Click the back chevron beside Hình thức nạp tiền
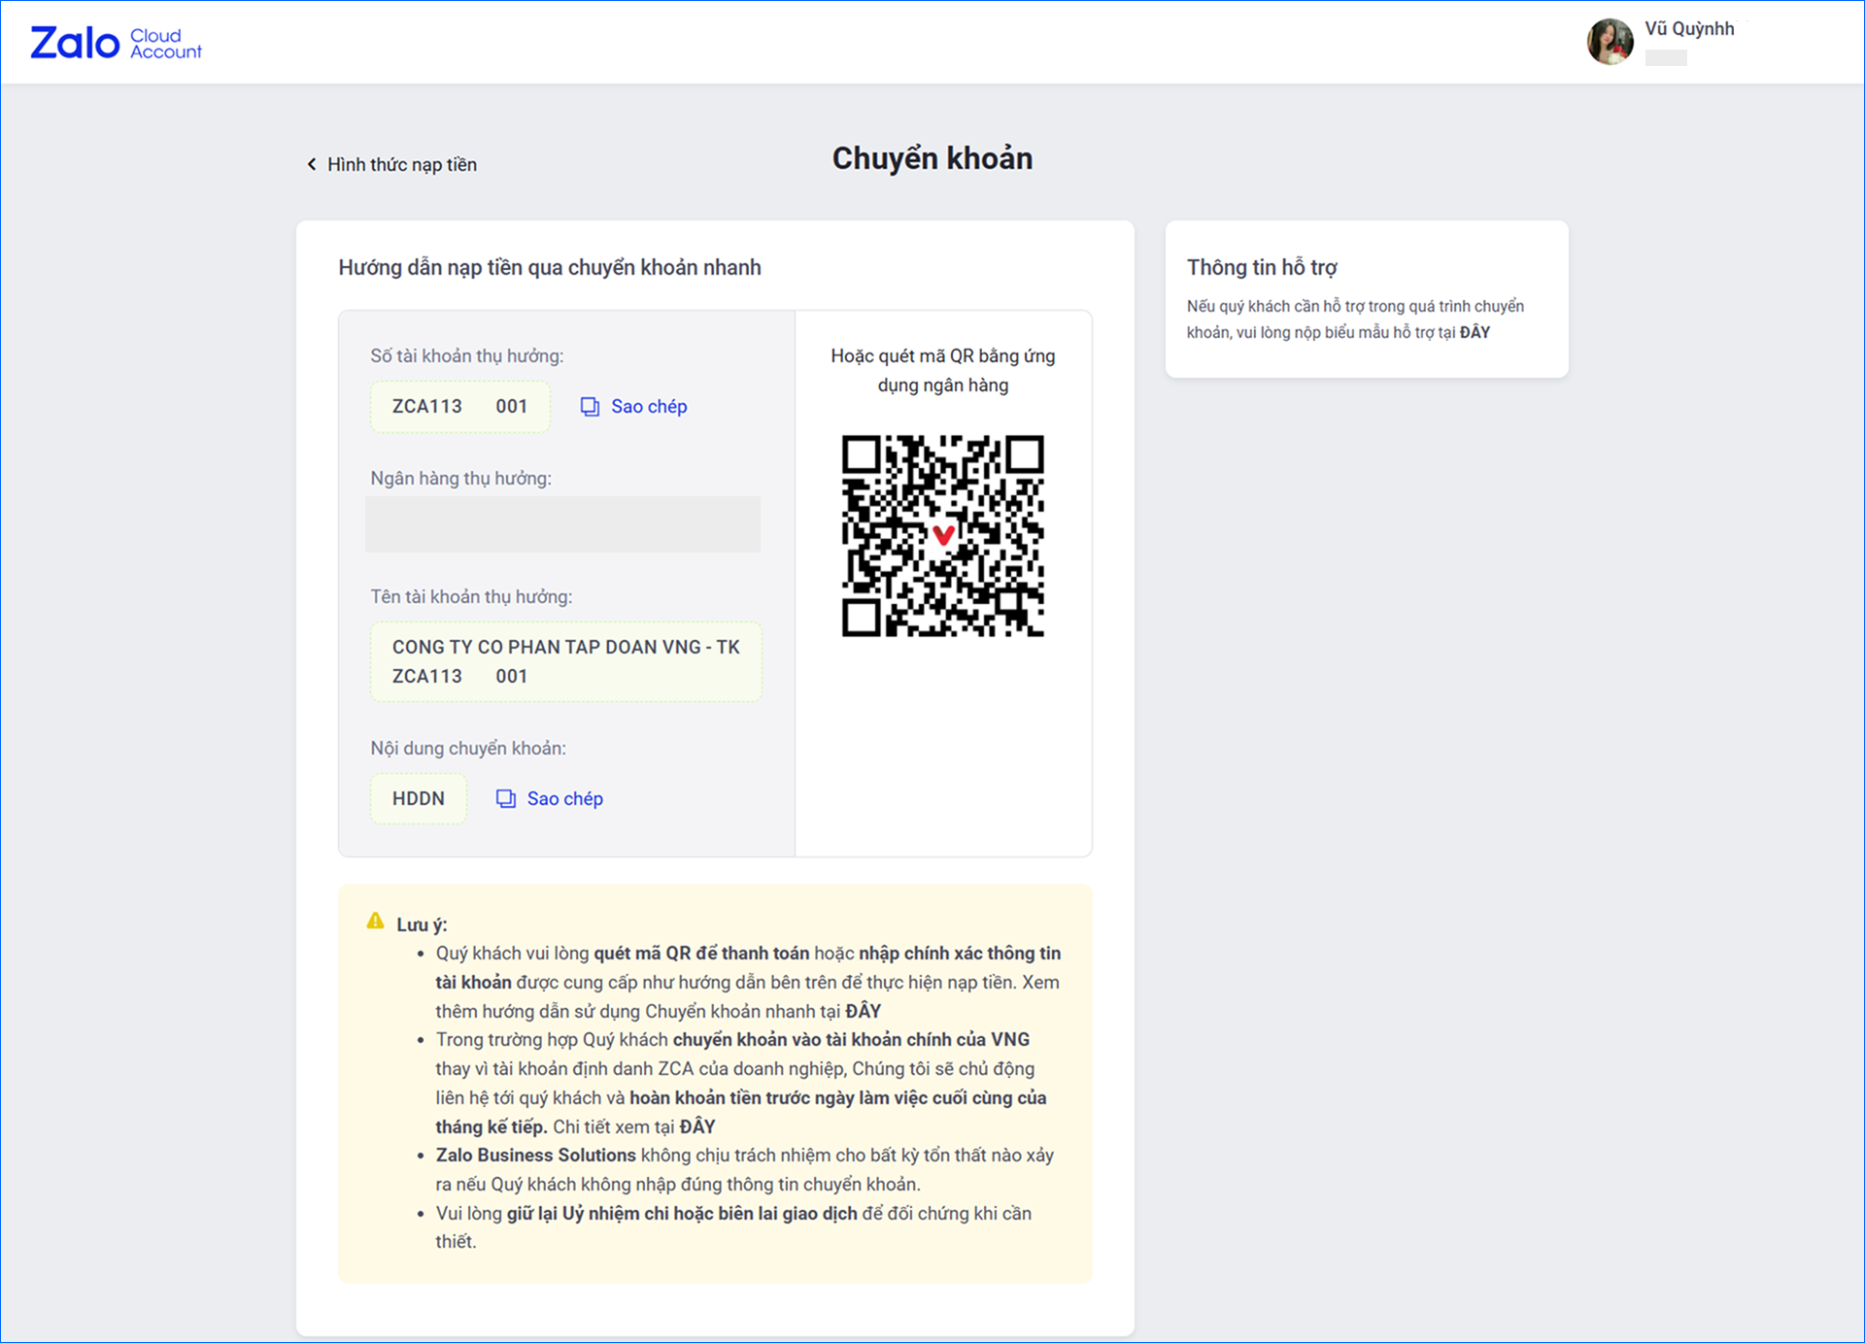Viewport: 1865px width, 1343px height. 312,164
